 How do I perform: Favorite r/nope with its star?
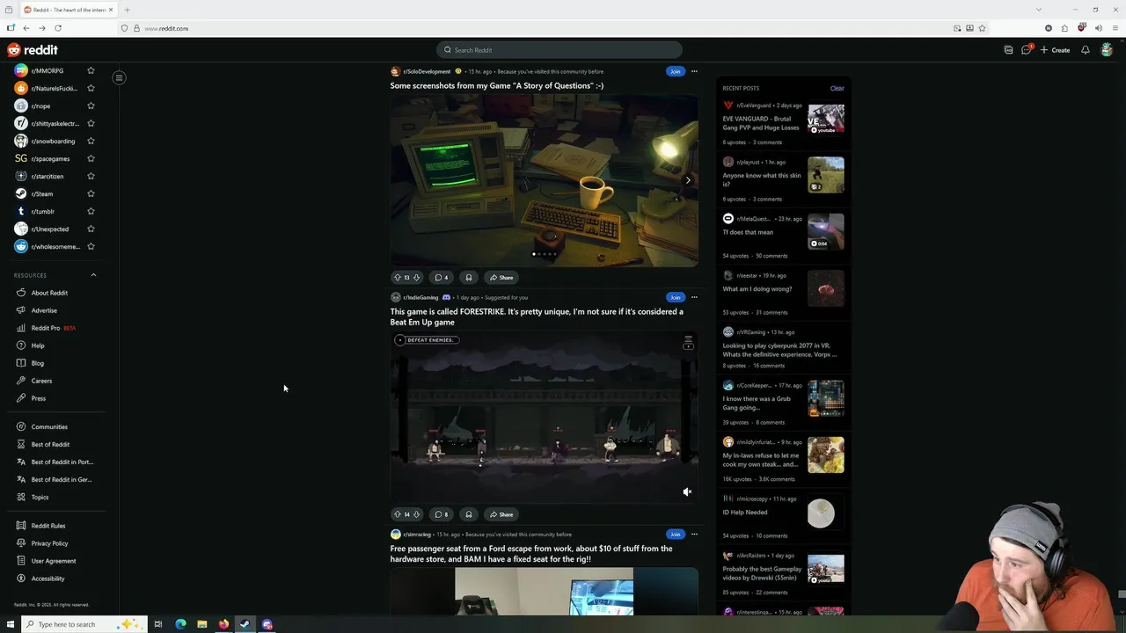91,105
